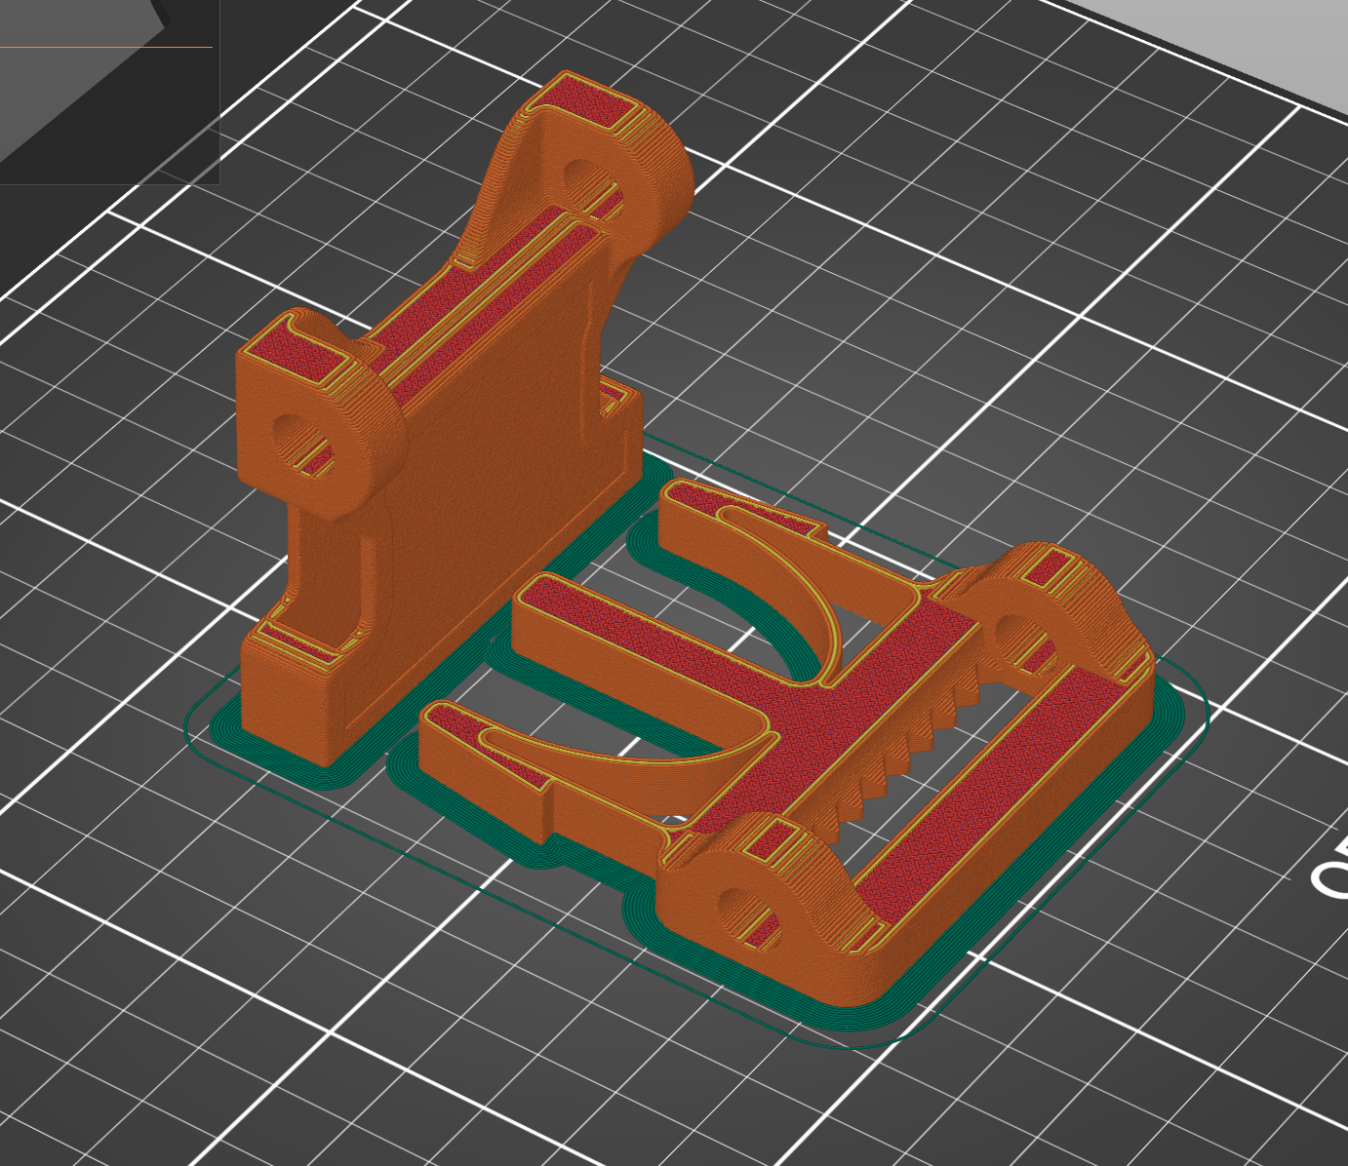The height and width of the screenshot is (1166, 1348).
Task: Select red infill on top of upright bracket
Action: tap(585, 109)
